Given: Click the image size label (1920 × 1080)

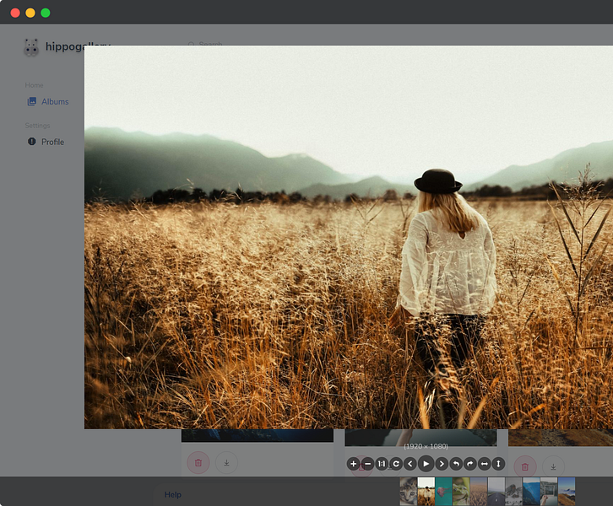Looking at the screenshot, I should pyautogui.click(x=426, y=446).
